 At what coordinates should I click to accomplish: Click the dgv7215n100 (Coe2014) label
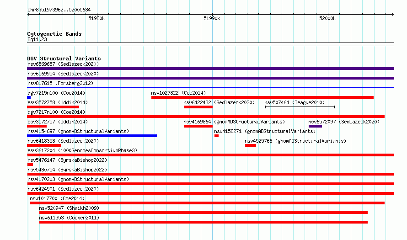point(56,93)
